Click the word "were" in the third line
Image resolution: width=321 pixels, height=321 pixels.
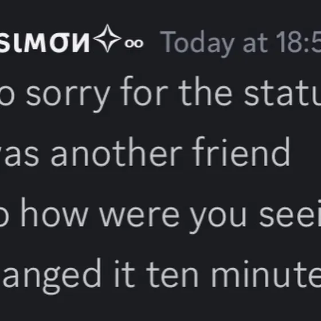(139, 217)
